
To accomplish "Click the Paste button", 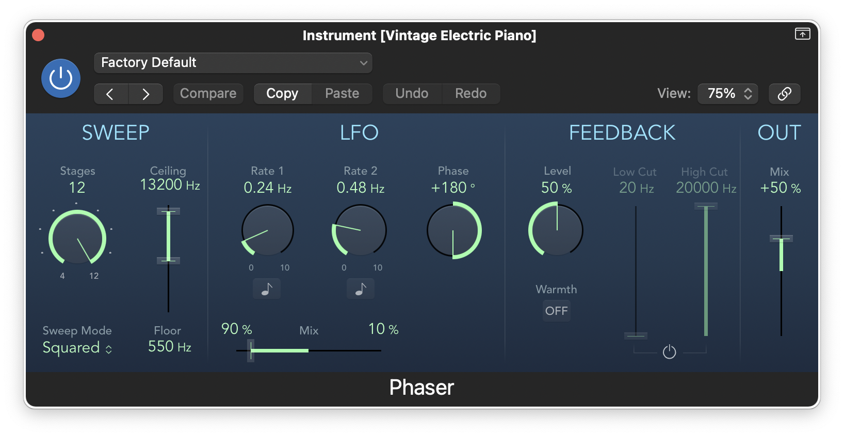I will click(342, 94).
